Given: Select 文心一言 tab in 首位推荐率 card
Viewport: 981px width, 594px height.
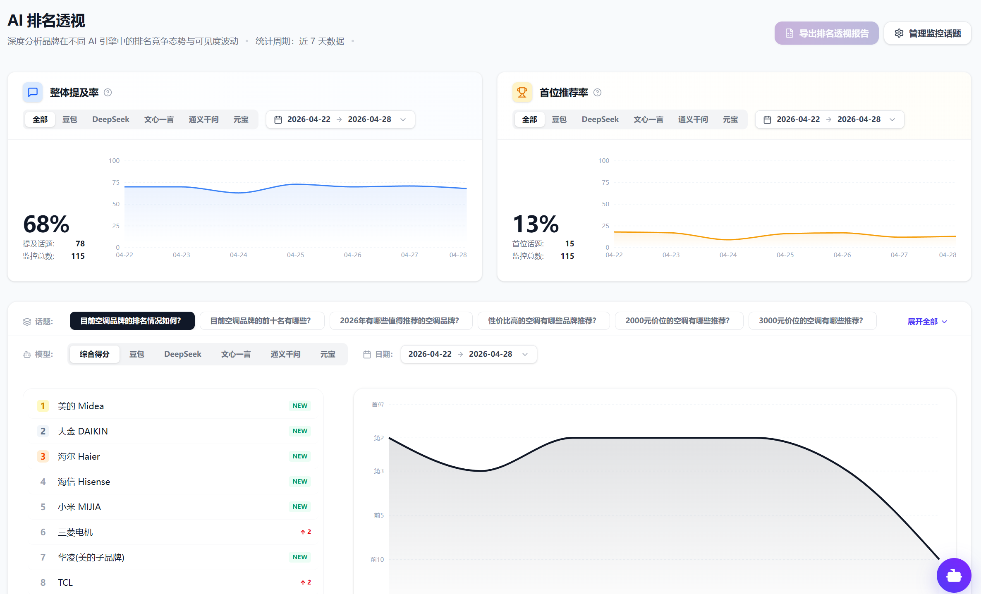Looking at the screenshot, I should coord(648,119).
